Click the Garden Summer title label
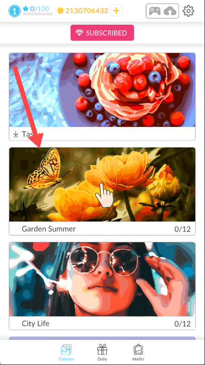205x365 pixels. (x=49, y=229)
